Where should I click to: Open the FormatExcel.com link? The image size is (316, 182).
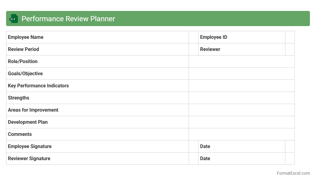tap(293, 173)
